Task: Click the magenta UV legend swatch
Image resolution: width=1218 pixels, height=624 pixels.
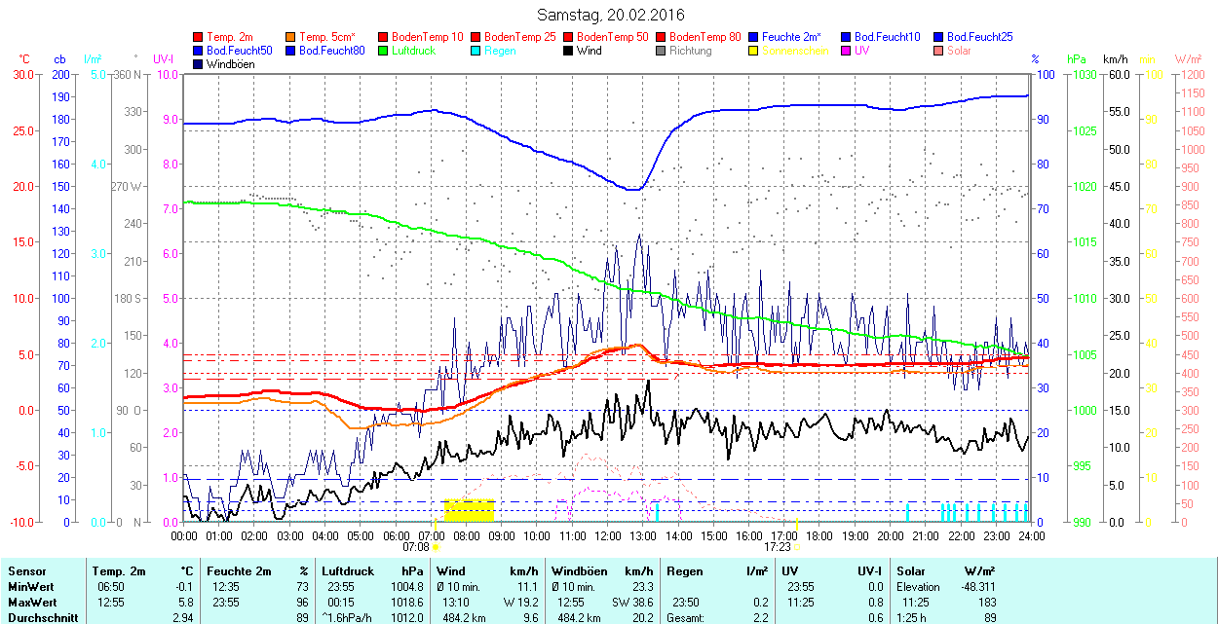Action: pos(846,51)
